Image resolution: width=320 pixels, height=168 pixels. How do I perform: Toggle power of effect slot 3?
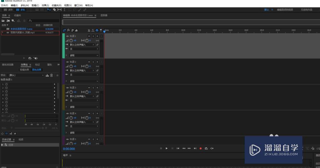point(6,91)
